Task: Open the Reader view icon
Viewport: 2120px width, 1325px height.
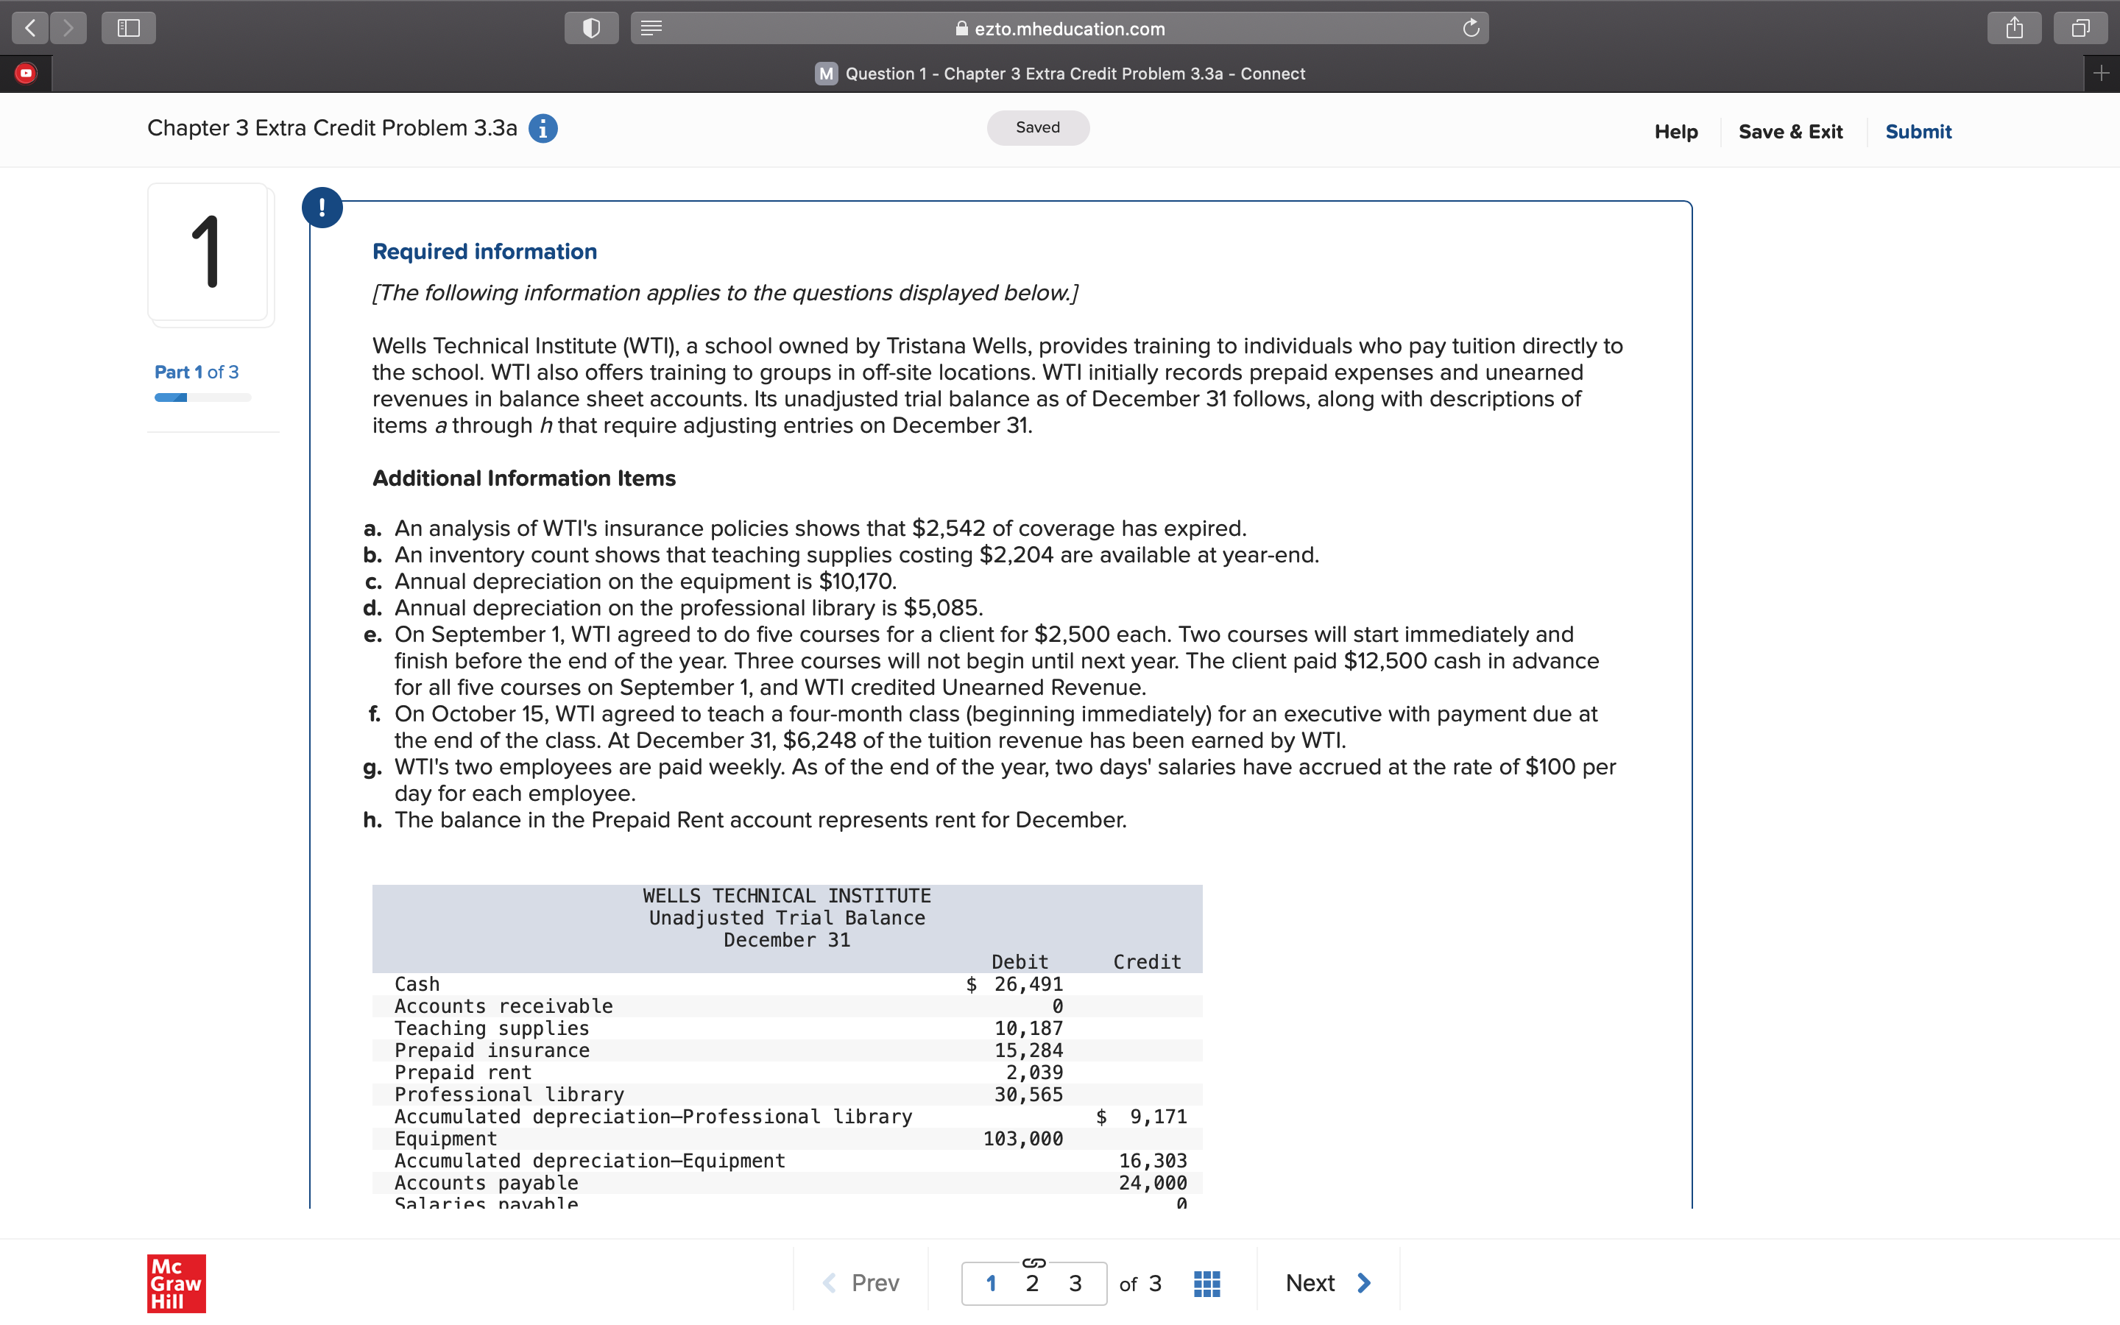Action: click(x=651, y=28)
